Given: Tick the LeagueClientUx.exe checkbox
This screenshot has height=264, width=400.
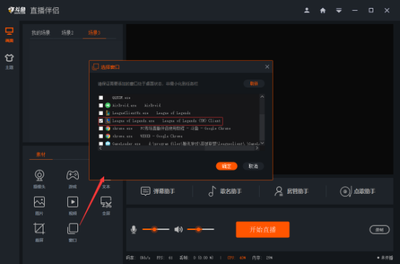Looking at the screenshot, I should (x=101, y=113).
